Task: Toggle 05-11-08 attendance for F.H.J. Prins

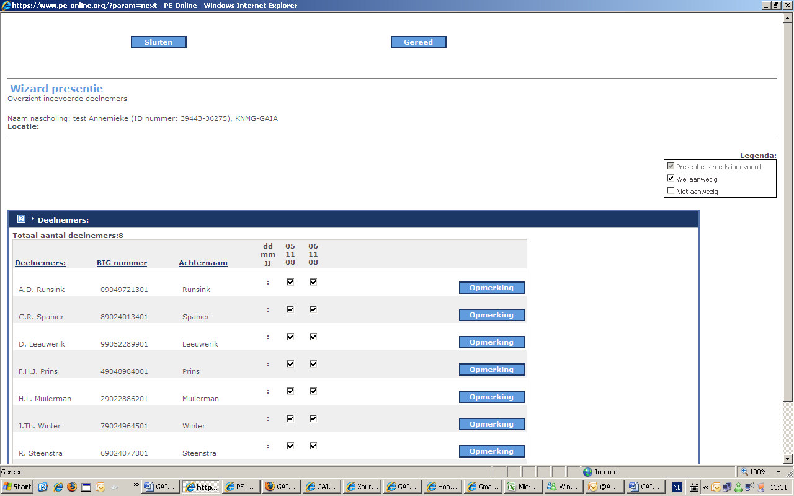Action: coord(290,364)
